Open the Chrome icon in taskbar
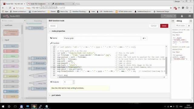 (x=34, y=106)
